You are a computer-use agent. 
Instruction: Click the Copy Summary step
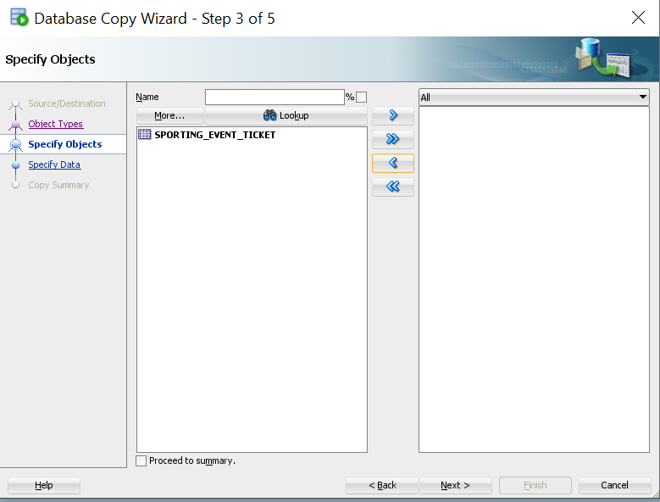pyautogui.click(x=58, y=186)
